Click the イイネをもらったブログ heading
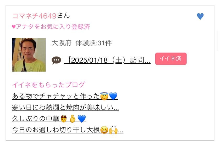Image resolution: width=220 pixels, height=145 pixels. point(49,85)
